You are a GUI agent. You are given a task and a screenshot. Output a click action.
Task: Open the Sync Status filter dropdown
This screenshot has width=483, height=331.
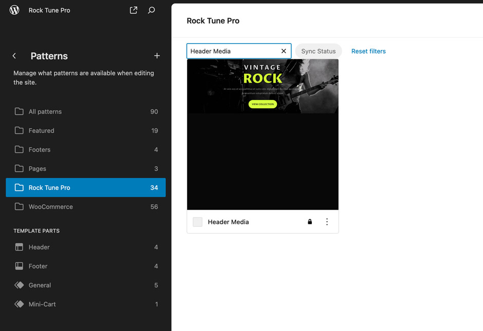[x=318, y=51]
